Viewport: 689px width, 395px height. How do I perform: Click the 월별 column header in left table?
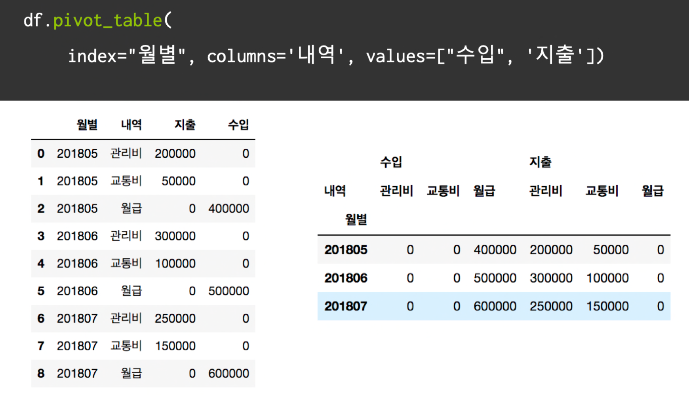[x=87, y=125]
